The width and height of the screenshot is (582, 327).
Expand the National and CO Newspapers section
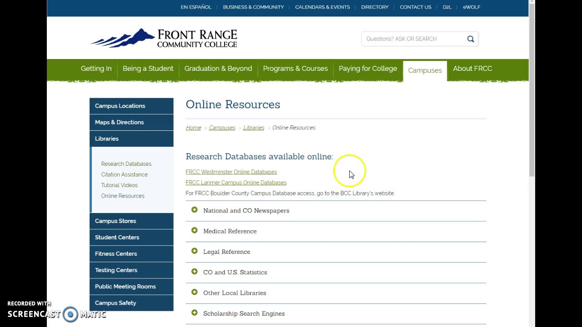[x=336, y=211]
